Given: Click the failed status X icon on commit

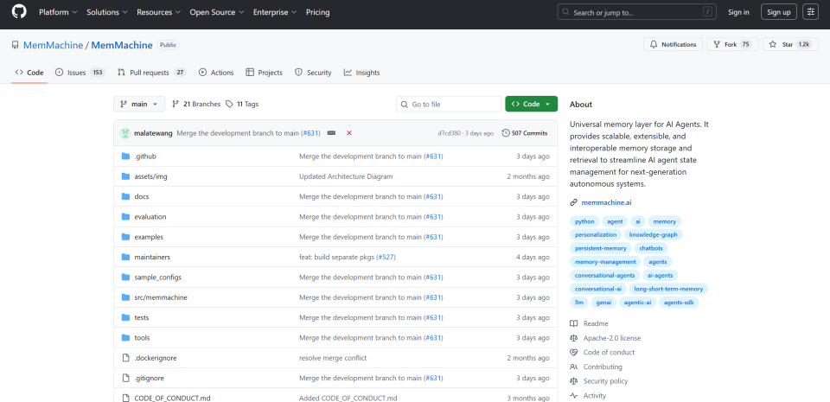Looking at the screenshot, I should pyautogui.click(x=349, y=133).
